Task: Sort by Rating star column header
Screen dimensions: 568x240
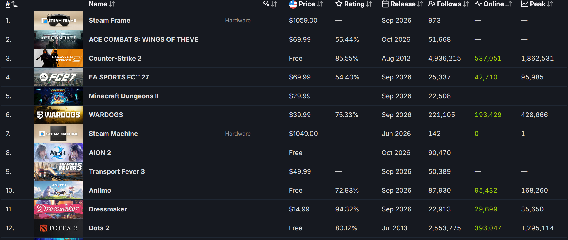Action: 354,4
